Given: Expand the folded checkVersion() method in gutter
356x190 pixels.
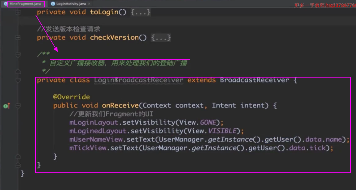Looking at the screenshot, I should 18,38.
